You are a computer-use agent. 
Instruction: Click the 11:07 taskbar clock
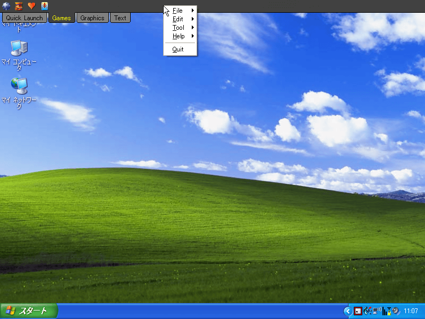(411, 311)
